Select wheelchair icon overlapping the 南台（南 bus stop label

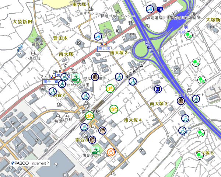point(62,84)
